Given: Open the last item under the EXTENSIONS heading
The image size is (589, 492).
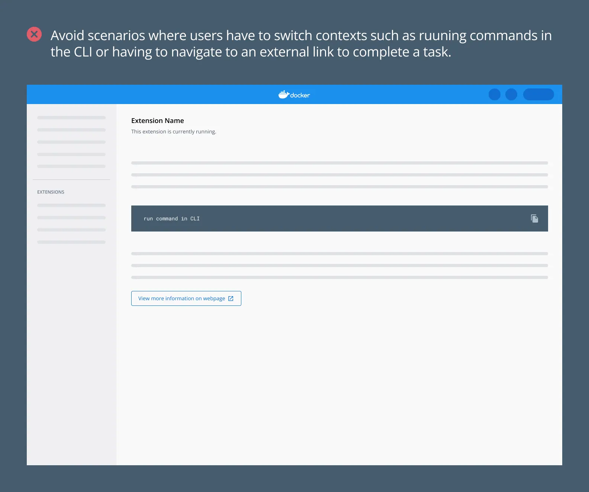Looking at the screenshot, I should (x=71, y=242).
